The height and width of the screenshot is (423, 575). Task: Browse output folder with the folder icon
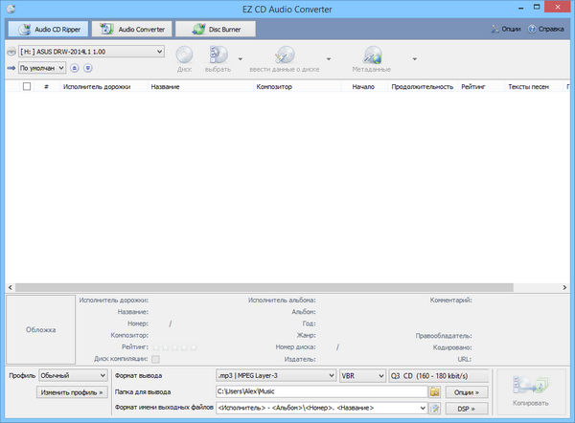coord(434,391)
